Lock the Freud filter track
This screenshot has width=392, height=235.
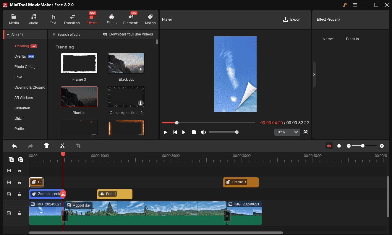20,194
